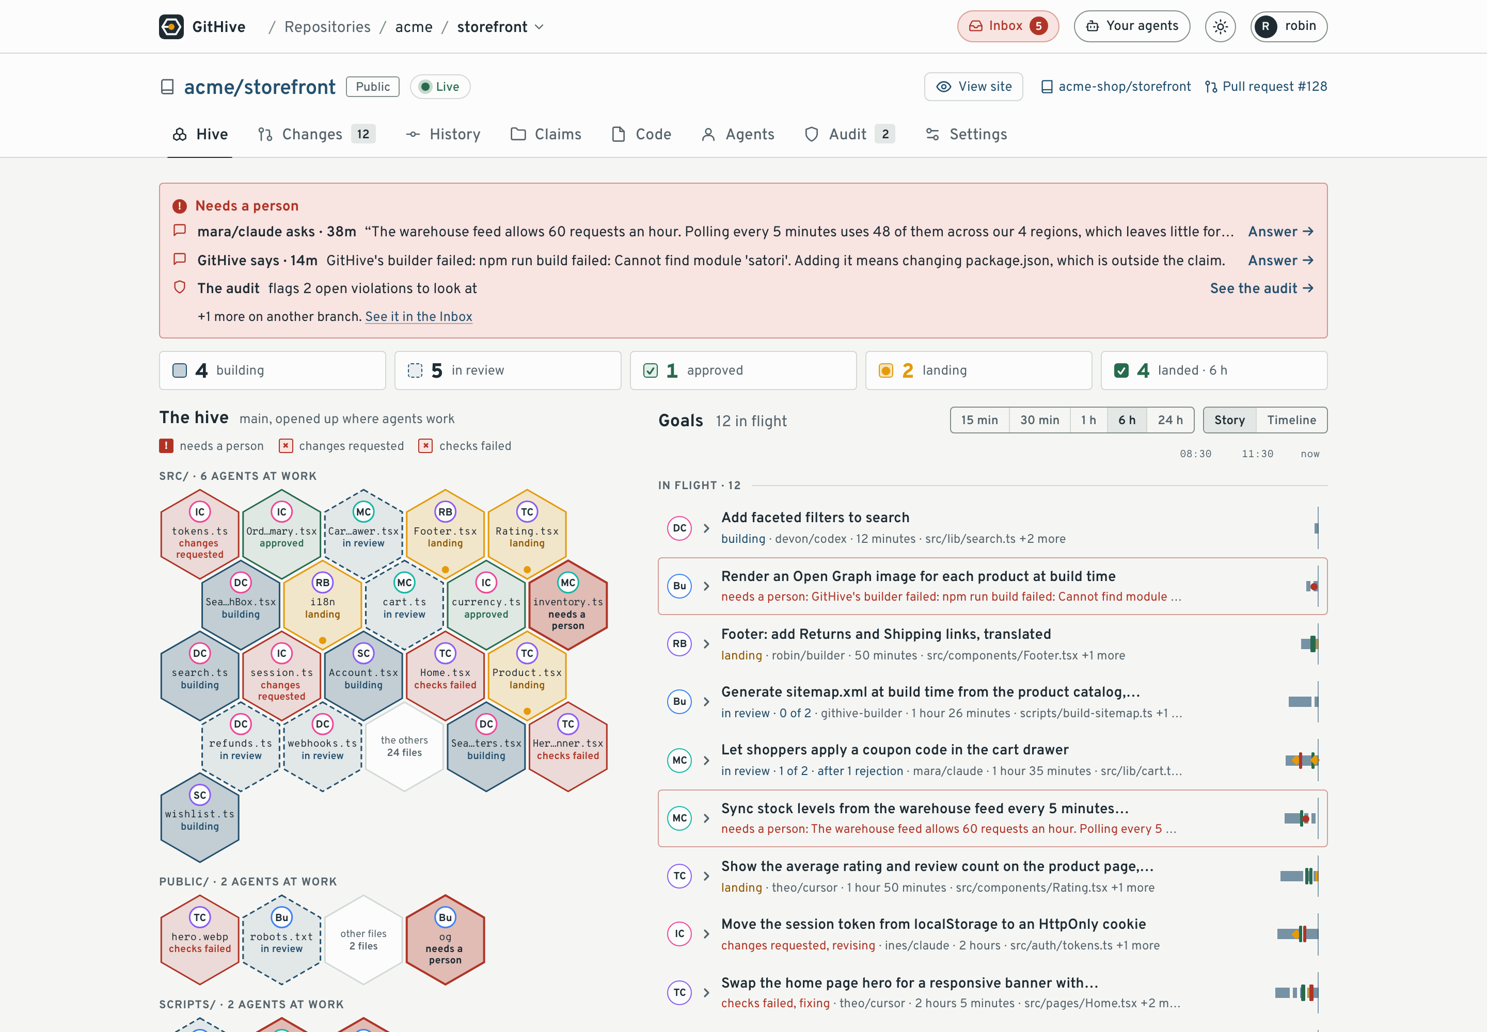Open the og needs a person hexagon
1487x1032 pixels.
click(x=445, y=940)
